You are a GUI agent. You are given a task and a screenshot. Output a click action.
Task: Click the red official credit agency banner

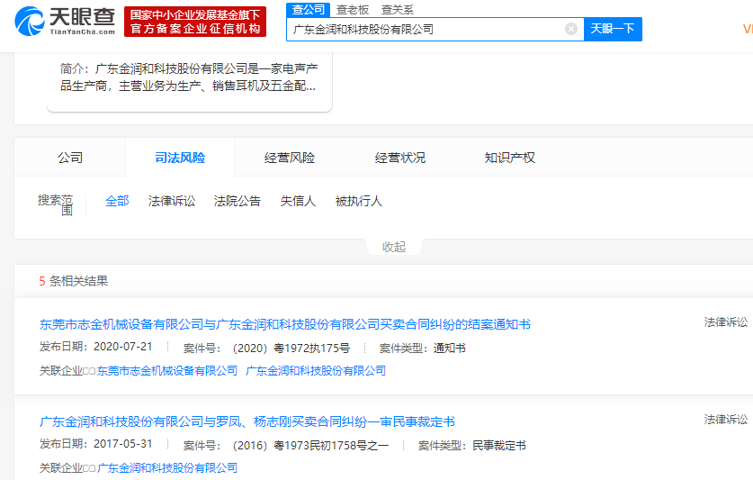pos(195,22)
